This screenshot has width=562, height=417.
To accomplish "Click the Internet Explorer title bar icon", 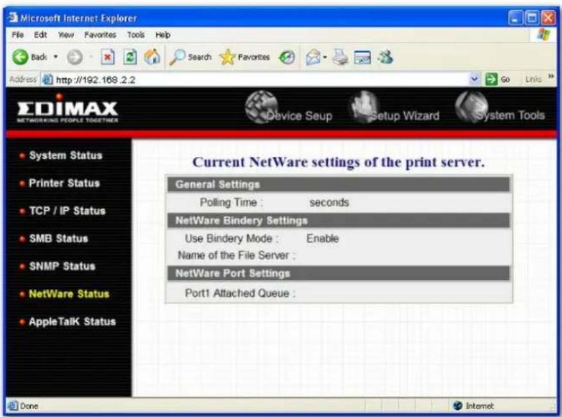I will point(13,17).
